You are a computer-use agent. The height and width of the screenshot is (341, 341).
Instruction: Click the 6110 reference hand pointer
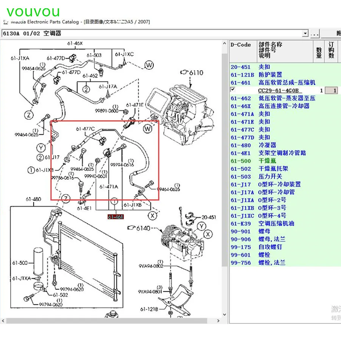(x=184, y=72)
